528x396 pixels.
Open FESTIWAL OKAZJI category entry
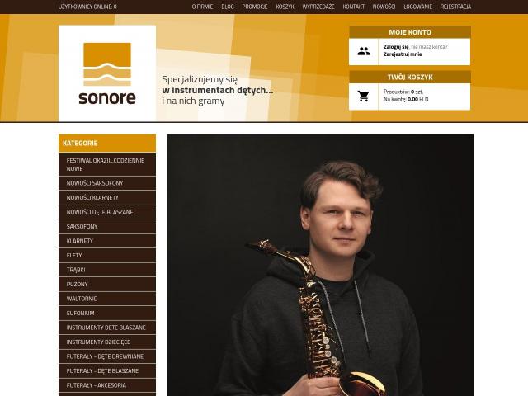107,165
